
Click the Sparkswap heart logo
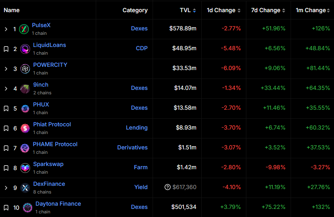coord(25,168)
